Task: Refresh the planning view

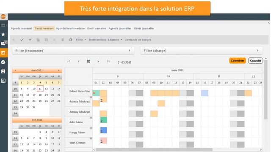Action: click(71, 40)
